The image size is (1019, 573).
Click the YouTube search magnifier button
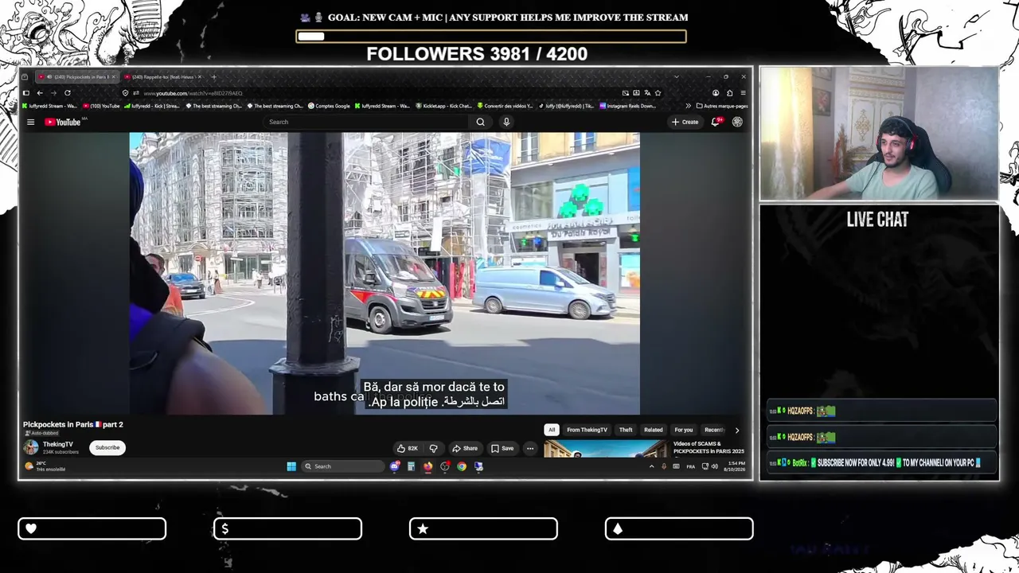coord(480,122)
